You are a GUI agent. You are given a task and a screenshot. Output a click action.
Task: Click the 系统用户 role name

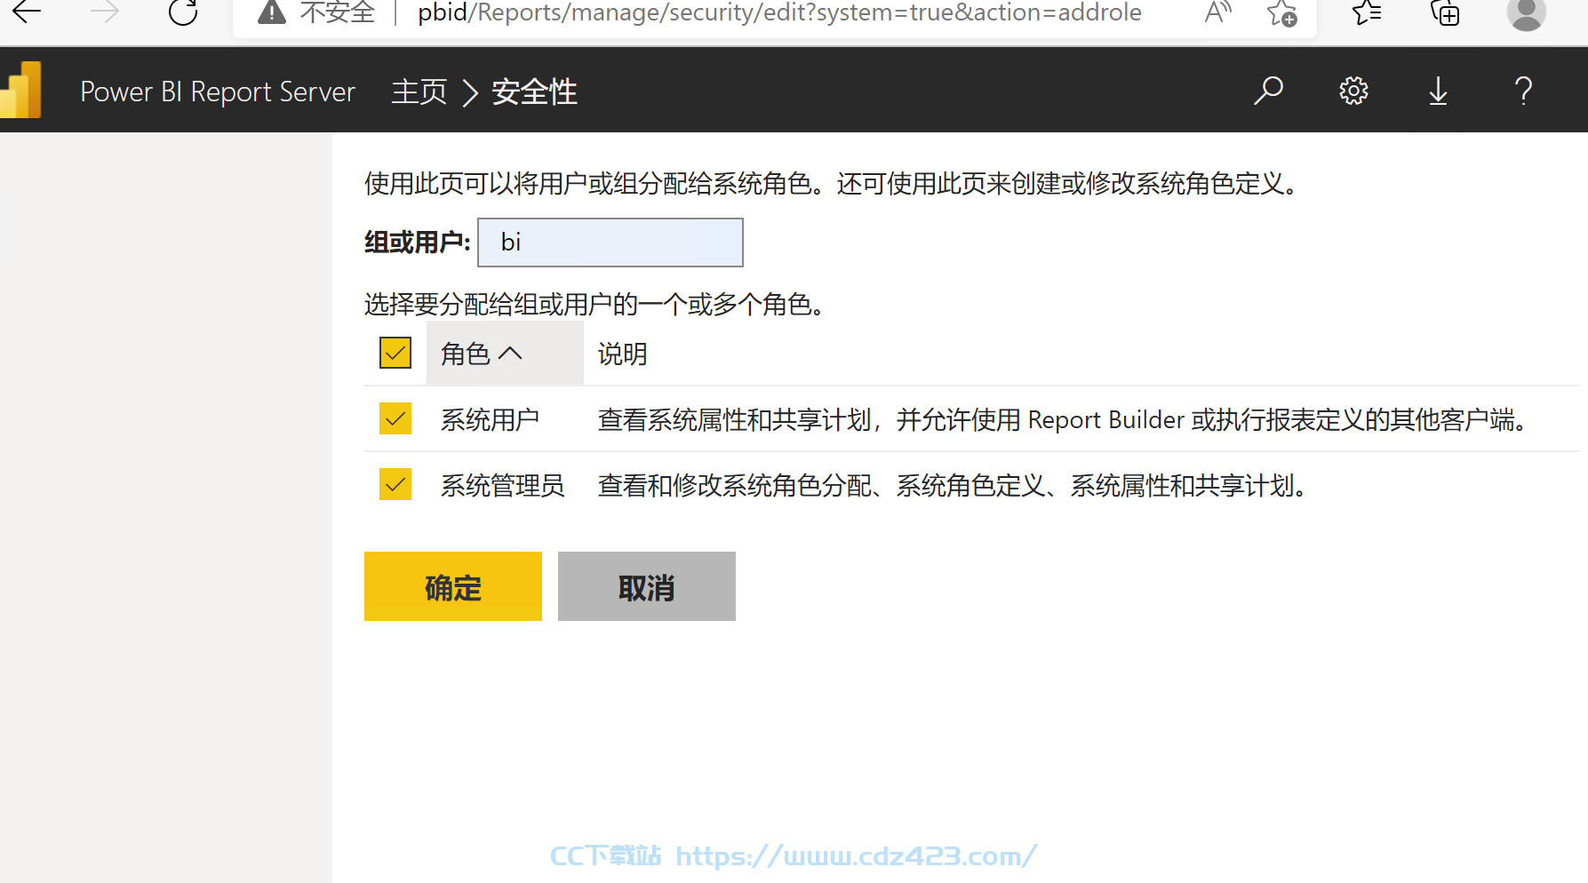pos(490,419)
